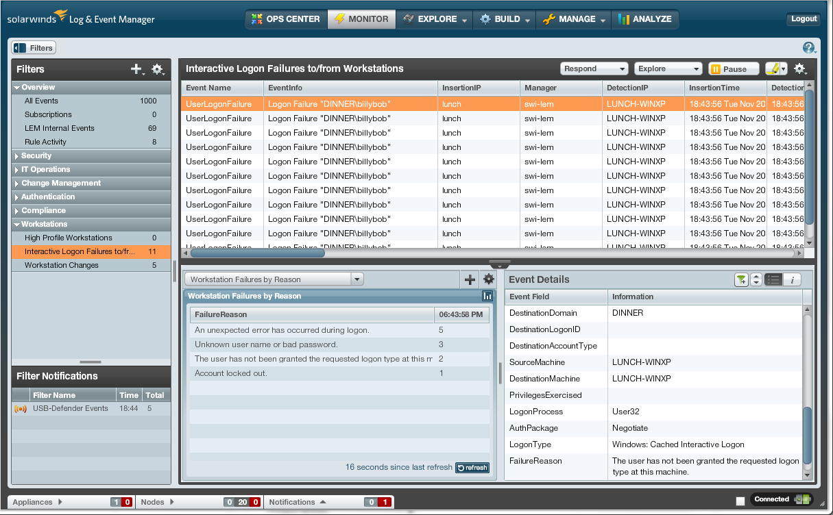This screenshot has height=515, width=833.
Task: Click the highlighter icon in event toolbar
Action: pos(772,68)
